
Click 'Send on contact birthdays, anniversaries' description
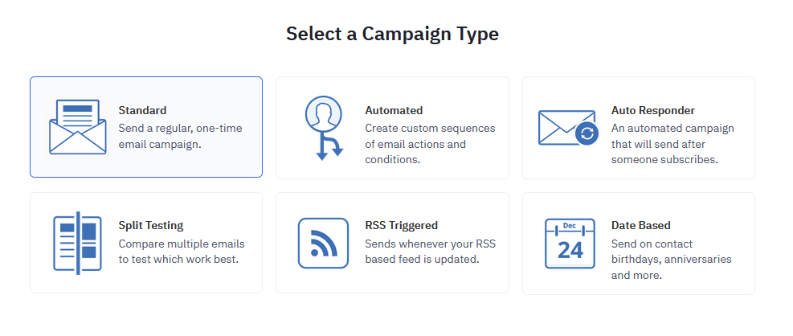(672, 260)
